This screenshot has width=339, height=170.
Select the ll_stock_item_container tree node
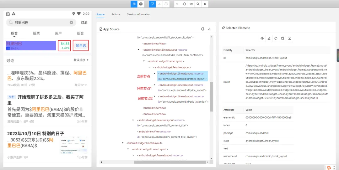(173, 52)
